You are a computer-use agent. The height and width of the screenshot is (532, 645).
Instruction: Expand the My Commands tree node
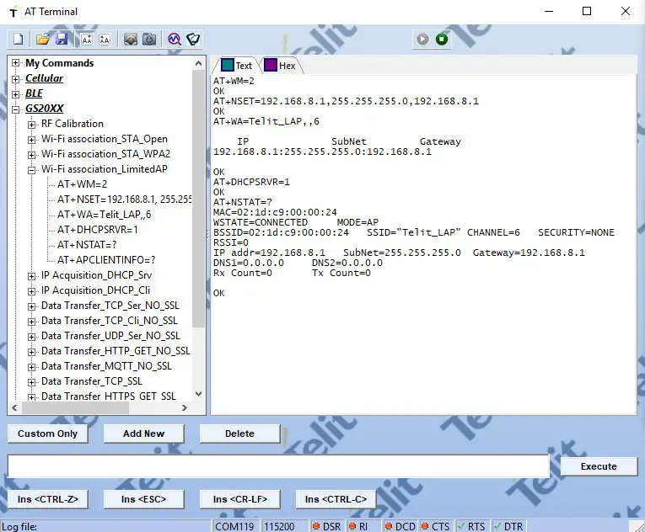16,63
